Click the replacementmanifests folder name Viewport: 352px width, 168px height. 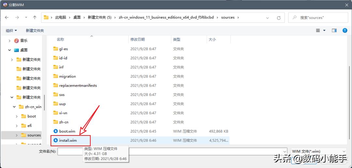point(78,86)
